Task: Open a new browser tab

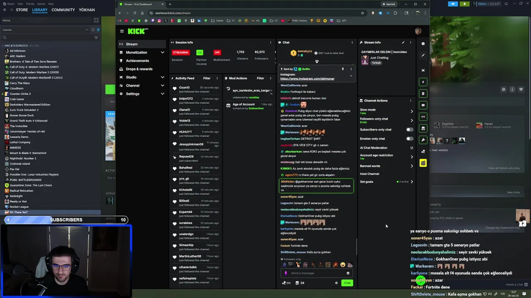Action: [x=170, y=4]
